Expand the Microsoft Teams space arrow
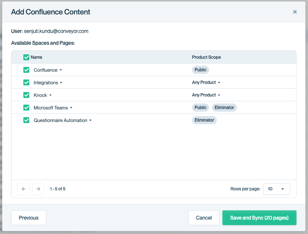The image size is (308, 234). pos(71,108)
